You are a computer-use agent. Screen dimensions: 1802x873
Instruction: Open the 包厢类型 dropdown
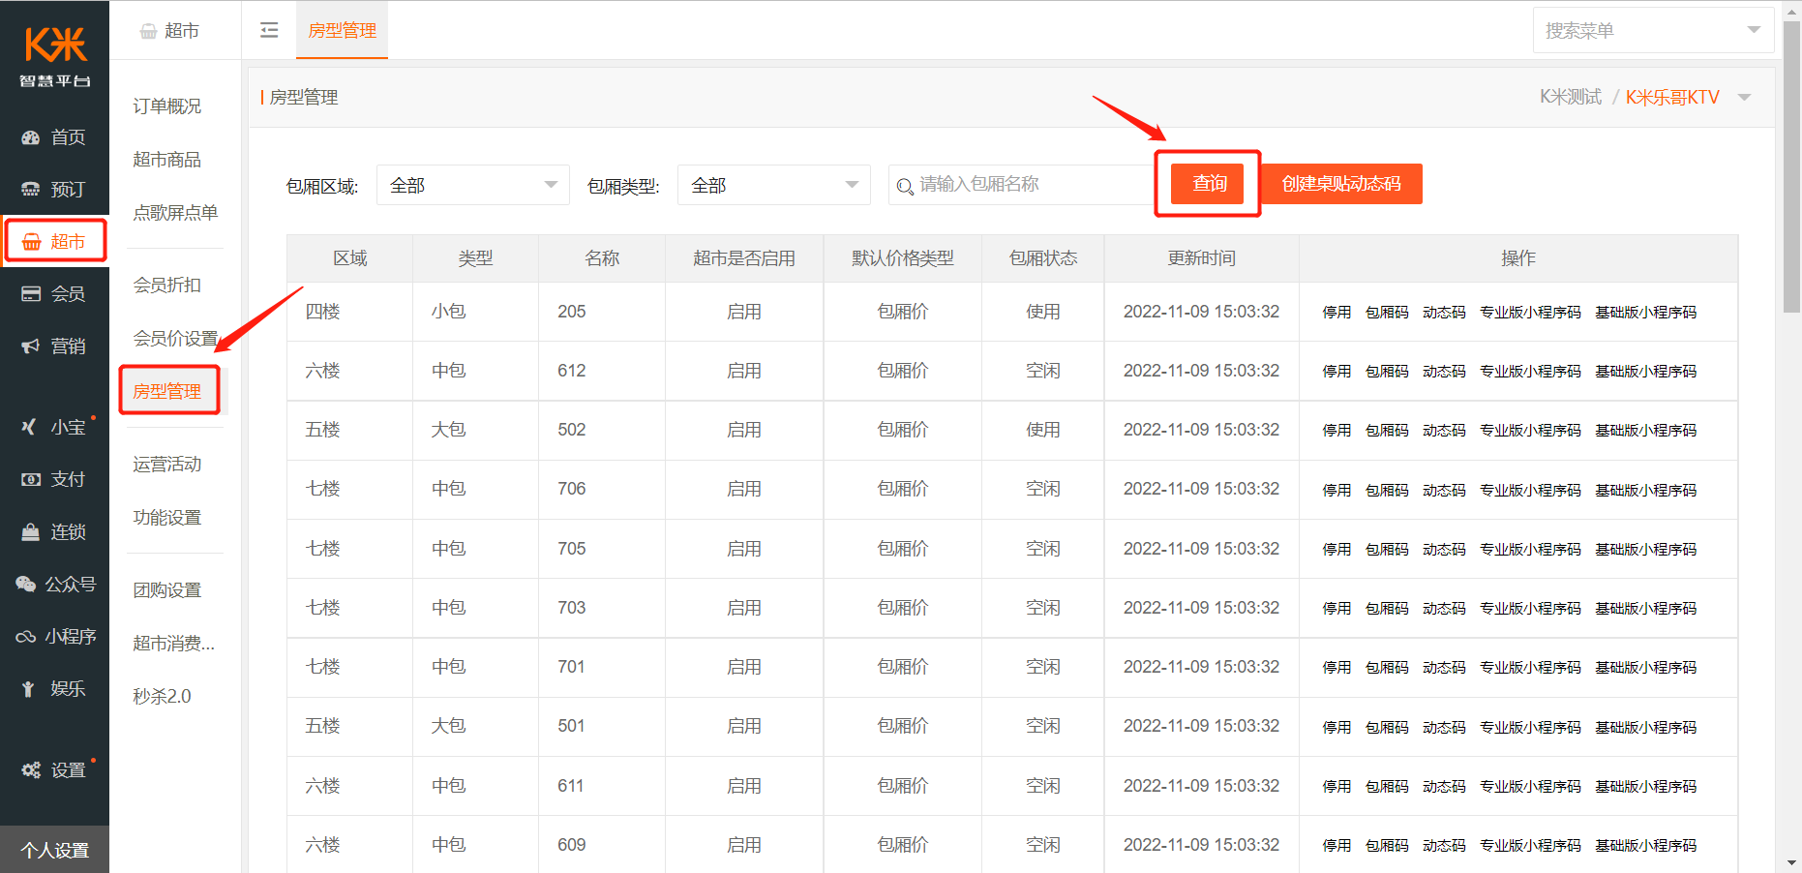tap(773, 185)
